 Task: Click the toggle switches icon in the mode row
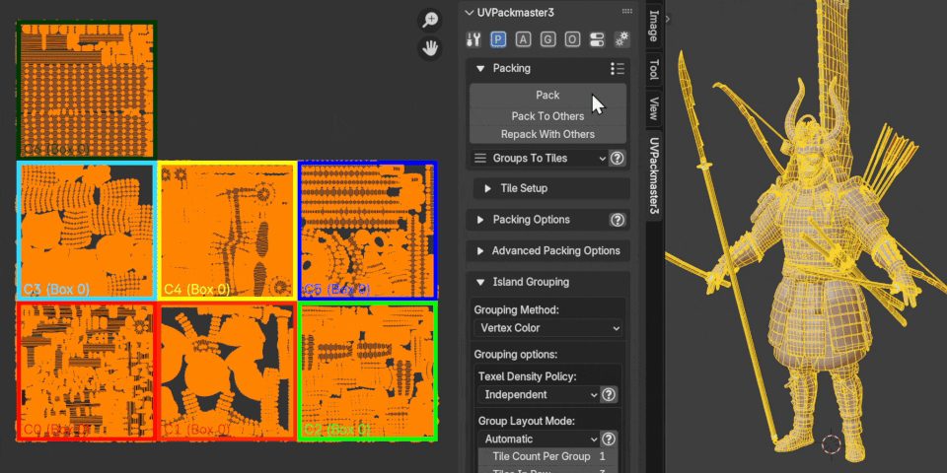[x=597, y=39]
